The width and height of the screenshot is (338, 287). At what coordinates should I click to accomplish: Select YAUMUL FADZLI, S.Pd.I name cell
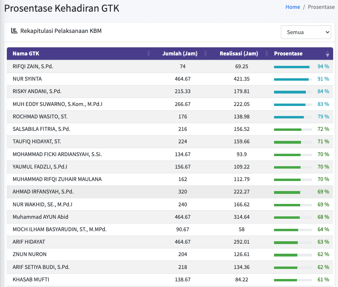coord(40,167)
